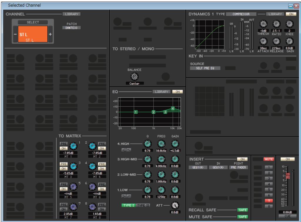Adjust the matrix 1 send level knob

(x=73, y=146)
